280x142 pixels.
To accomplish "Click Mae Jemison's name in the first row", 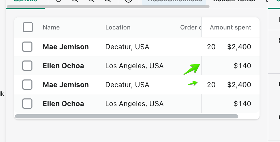I will [66, 47].
